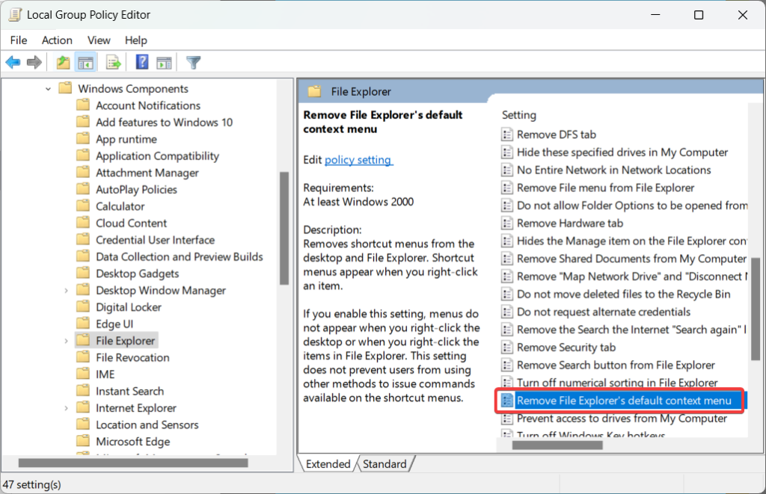
Task: Collapse the Windows Components node
Action: [47, 87]
